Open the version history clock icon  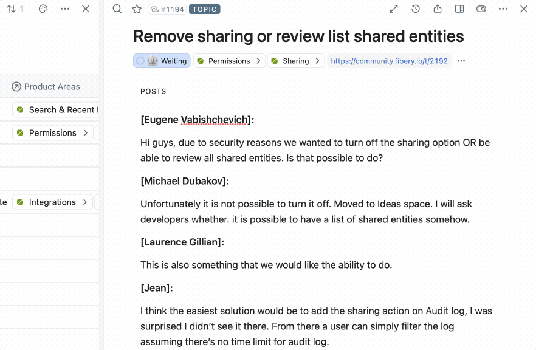416,9
